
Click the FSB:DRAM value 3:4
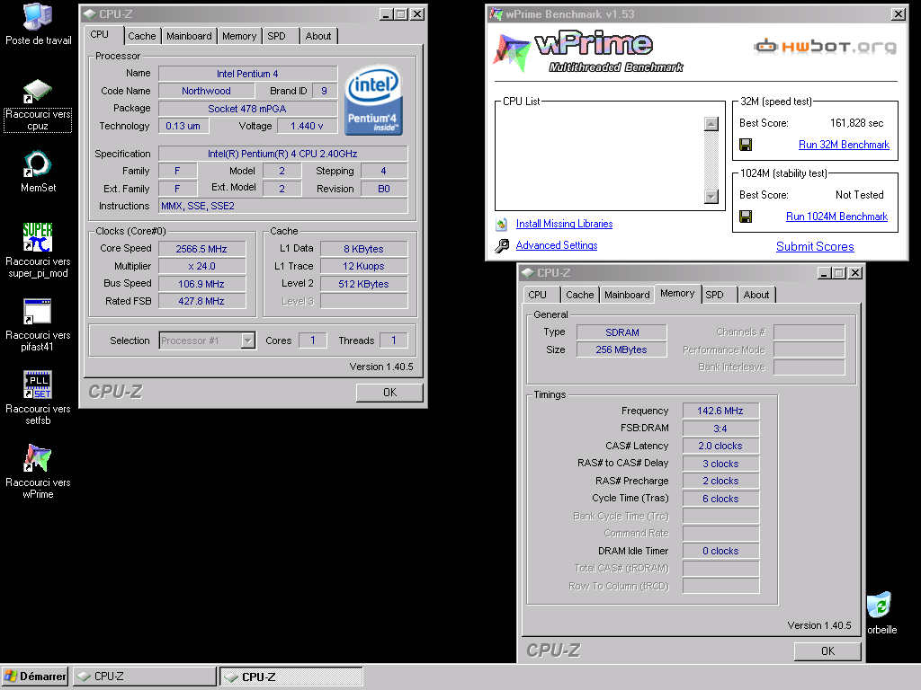click(x=720, y=429)
